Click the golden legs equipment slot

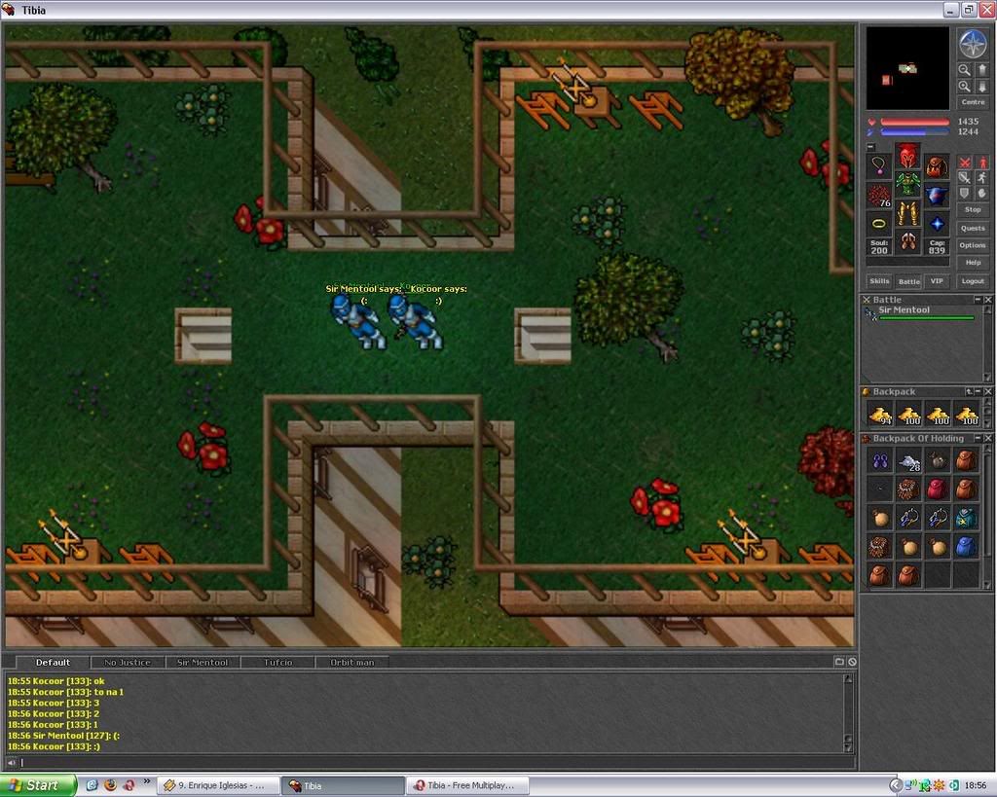pyautogui.click(x=908, y=213)
